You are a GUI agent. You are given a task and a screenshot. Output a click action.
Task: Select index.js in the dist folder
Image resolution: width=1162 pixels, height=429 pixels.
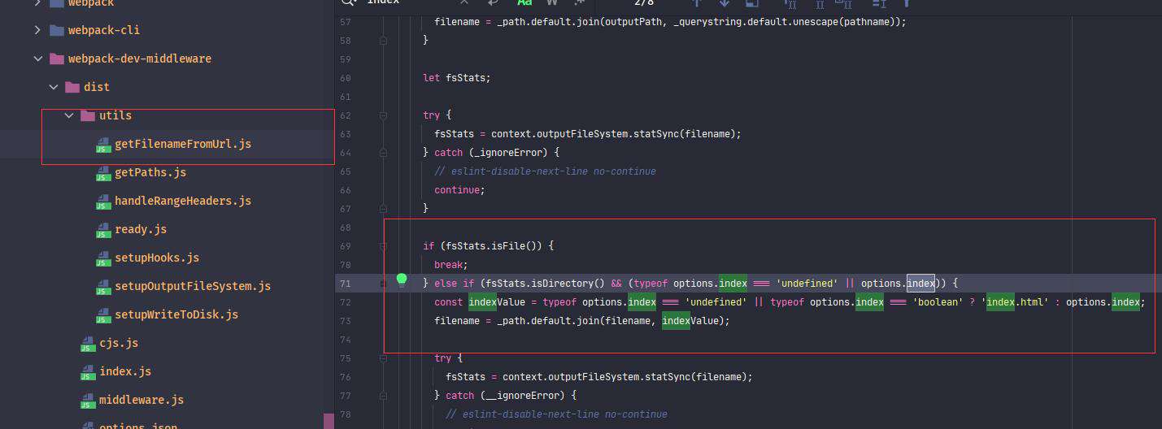[x=125, y=371]
